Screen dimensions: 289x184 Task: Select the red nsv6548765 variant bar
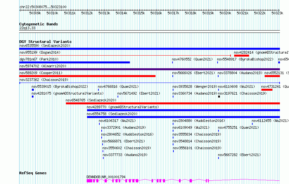pos(173,103)
